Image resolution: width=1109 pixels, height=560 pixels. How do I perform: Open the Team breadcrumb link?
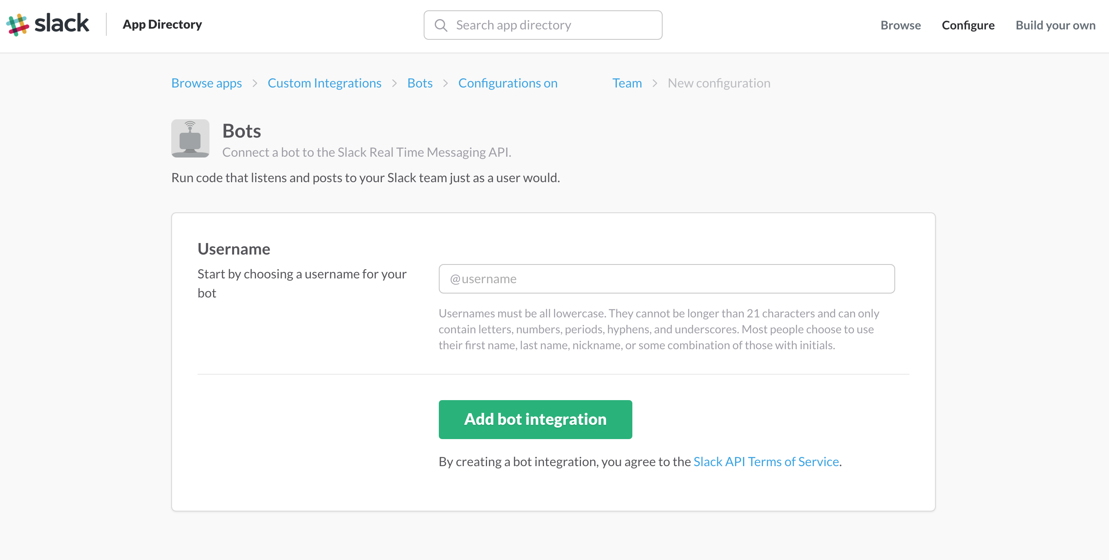[627, 83]
